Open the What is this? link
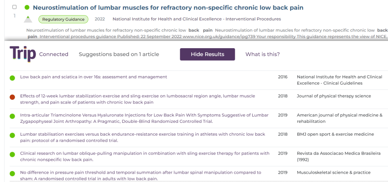Viewport: 388px width, 182px height. click(262, 54)
